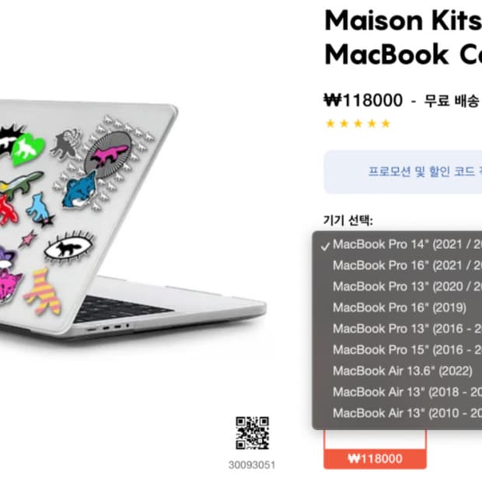The image size is (482, 482).
Task: Click the product code 30093051 text
Action: [x=252, y=465]
